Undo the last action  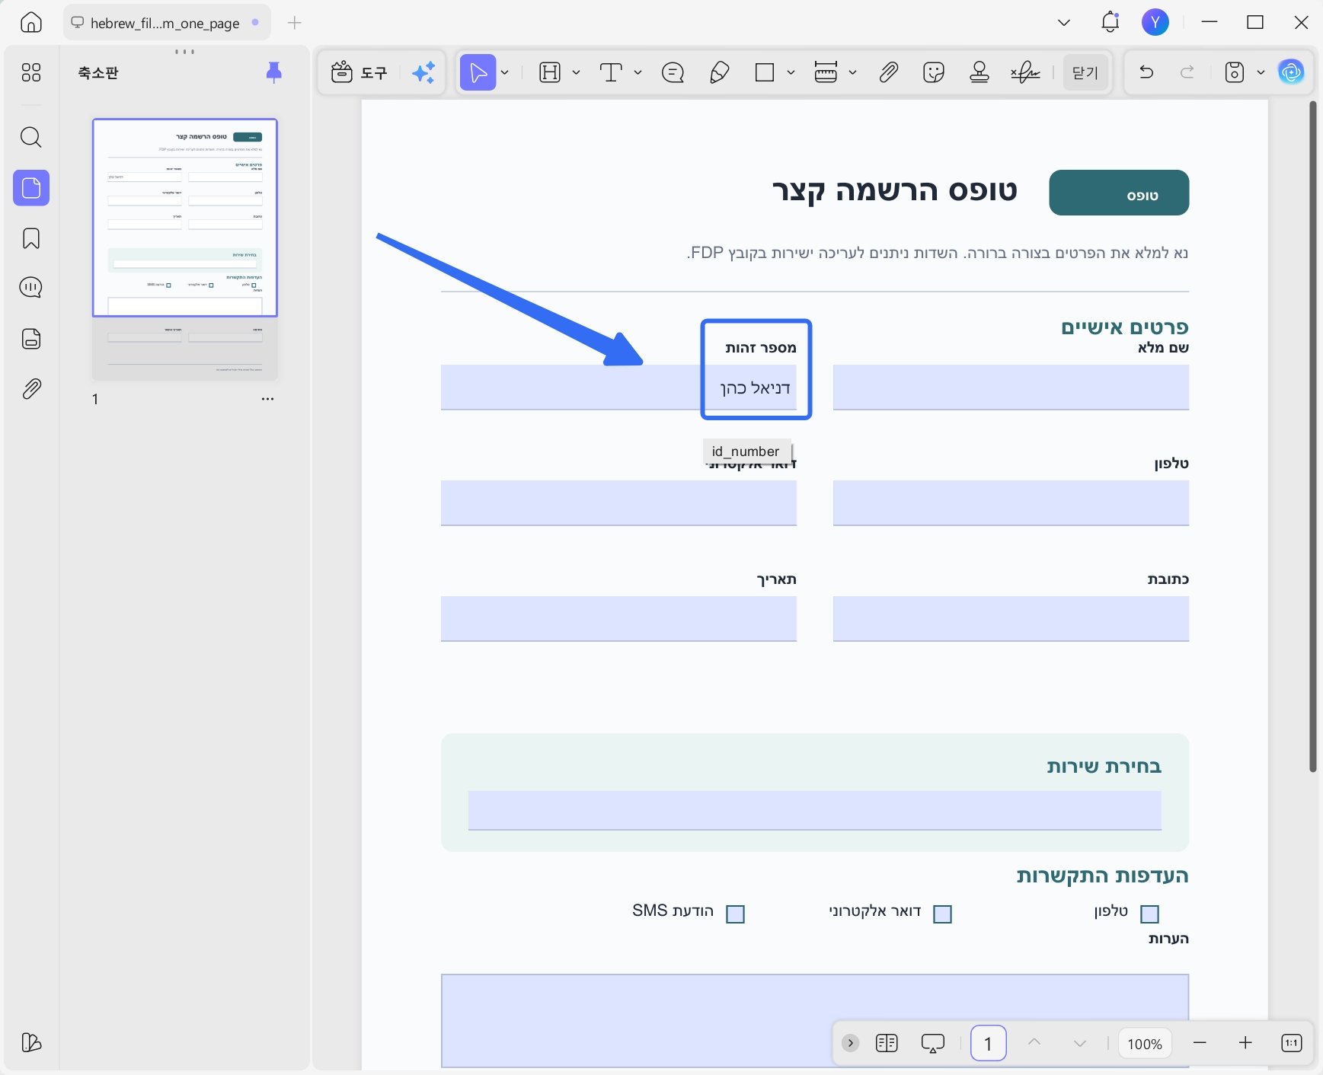pos(1146,72)
